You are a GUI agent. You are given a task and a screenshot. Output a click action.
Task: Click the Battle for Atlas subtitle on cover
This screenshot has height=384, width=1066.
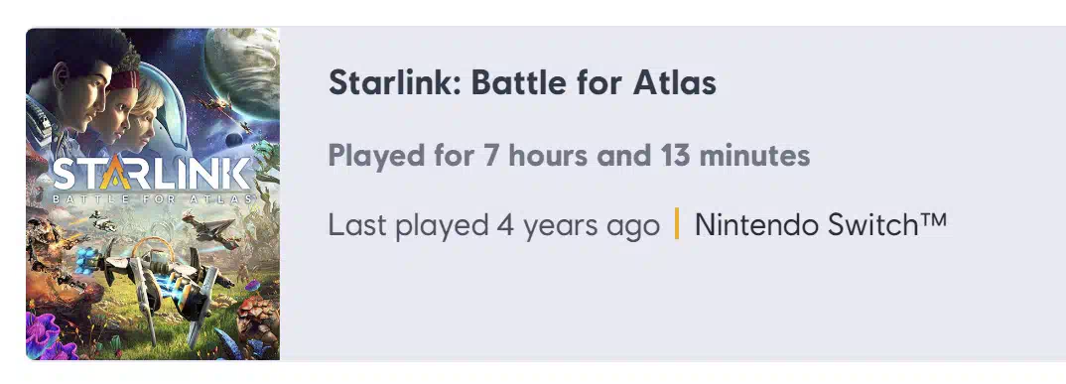pyautogui.click(x=152, y=198)
